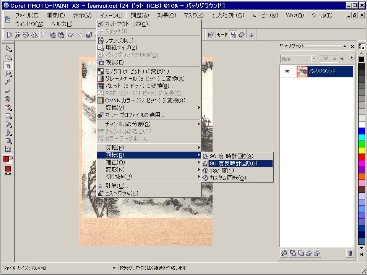Select the Mask tool in toolbox

tap(8, 57)
